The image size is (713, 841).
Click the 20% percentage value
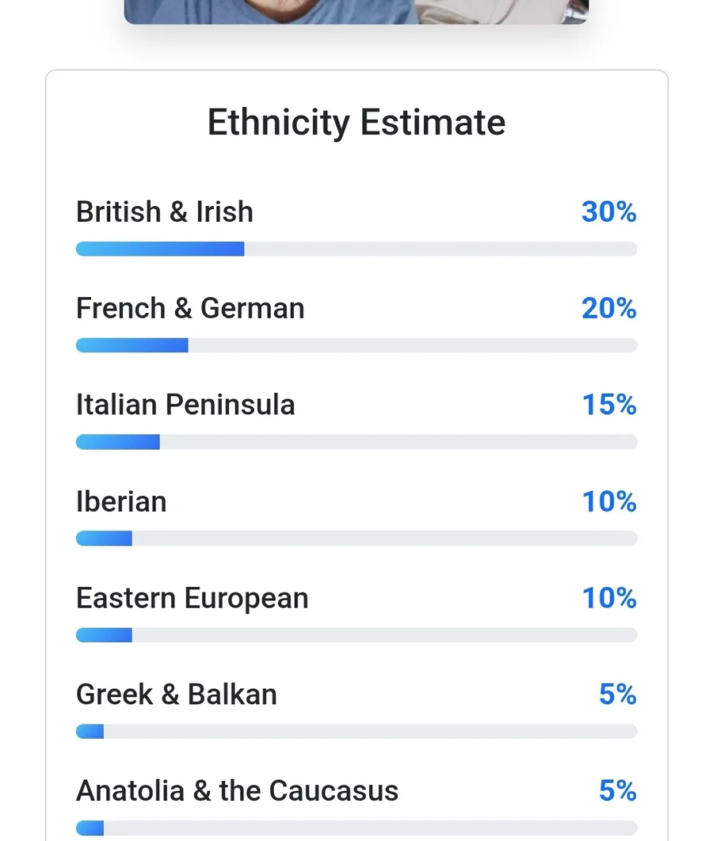click(608, 308)
